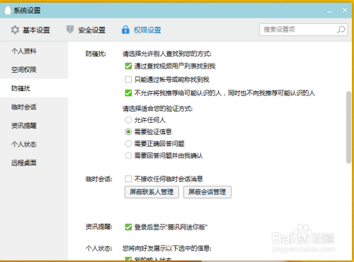Click the 屏蔽会话管理 button

[207, 192]
